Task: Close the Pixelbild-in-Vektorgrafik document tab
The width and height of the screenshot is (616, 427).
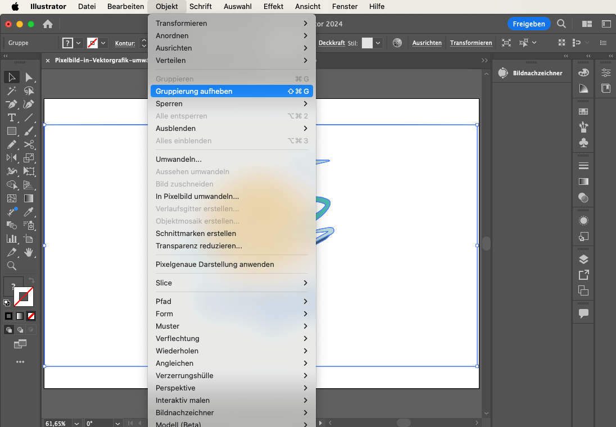Action: coord(48,60)
